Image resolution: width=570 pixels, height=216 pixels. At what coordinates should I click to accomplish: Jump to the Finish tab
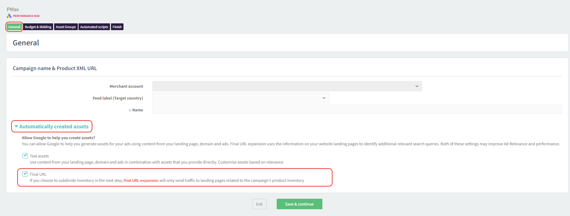[x=117, y=27]
